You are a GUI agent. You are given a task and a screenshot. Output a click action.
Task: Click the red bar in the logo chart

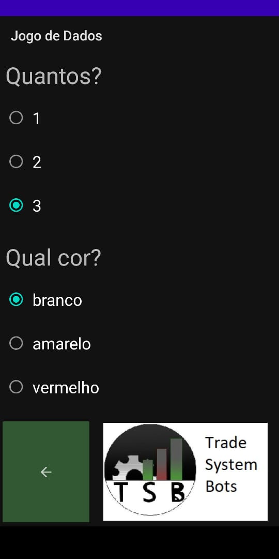point(162,464)
